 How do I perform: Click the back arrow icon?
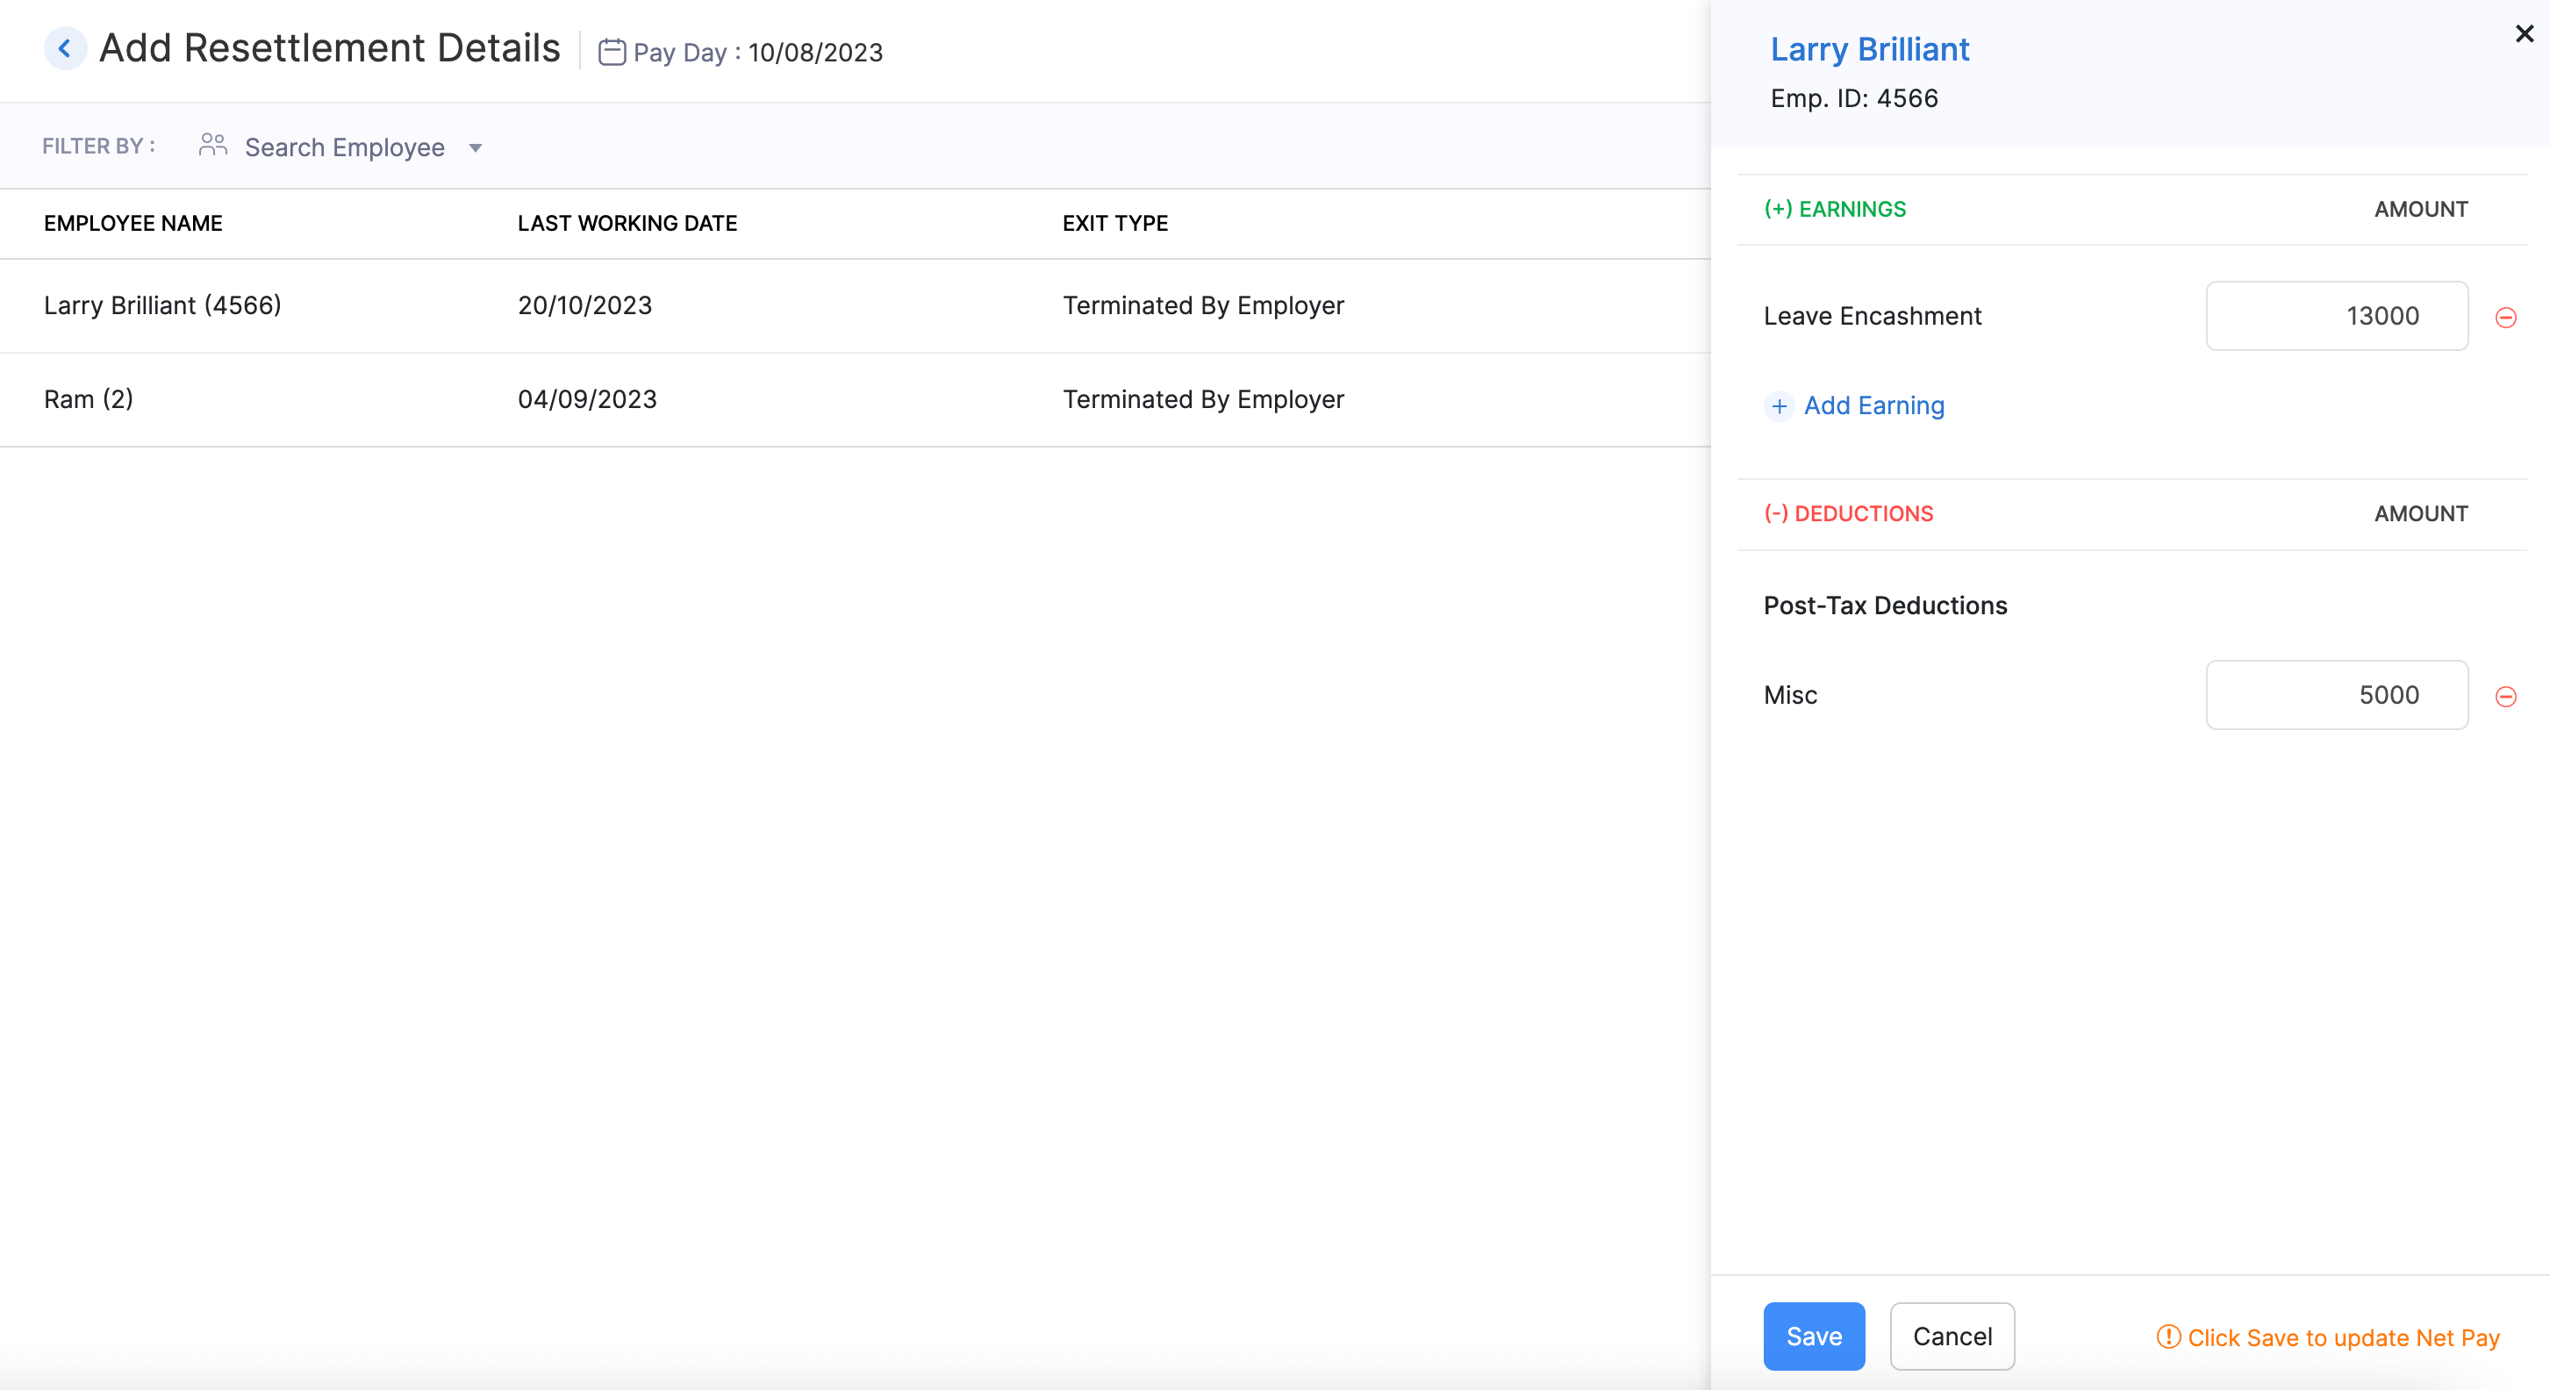coord(64,48)
